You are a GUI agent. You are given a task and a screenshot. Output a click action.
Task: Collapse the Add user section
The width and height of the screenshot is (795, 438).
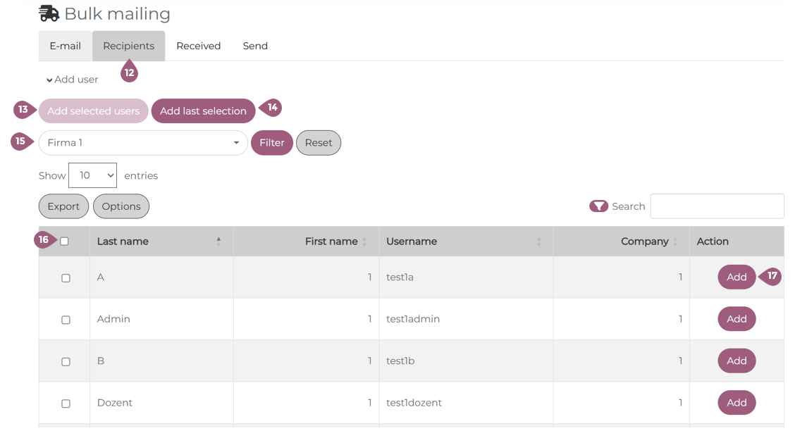coord(72,80)
